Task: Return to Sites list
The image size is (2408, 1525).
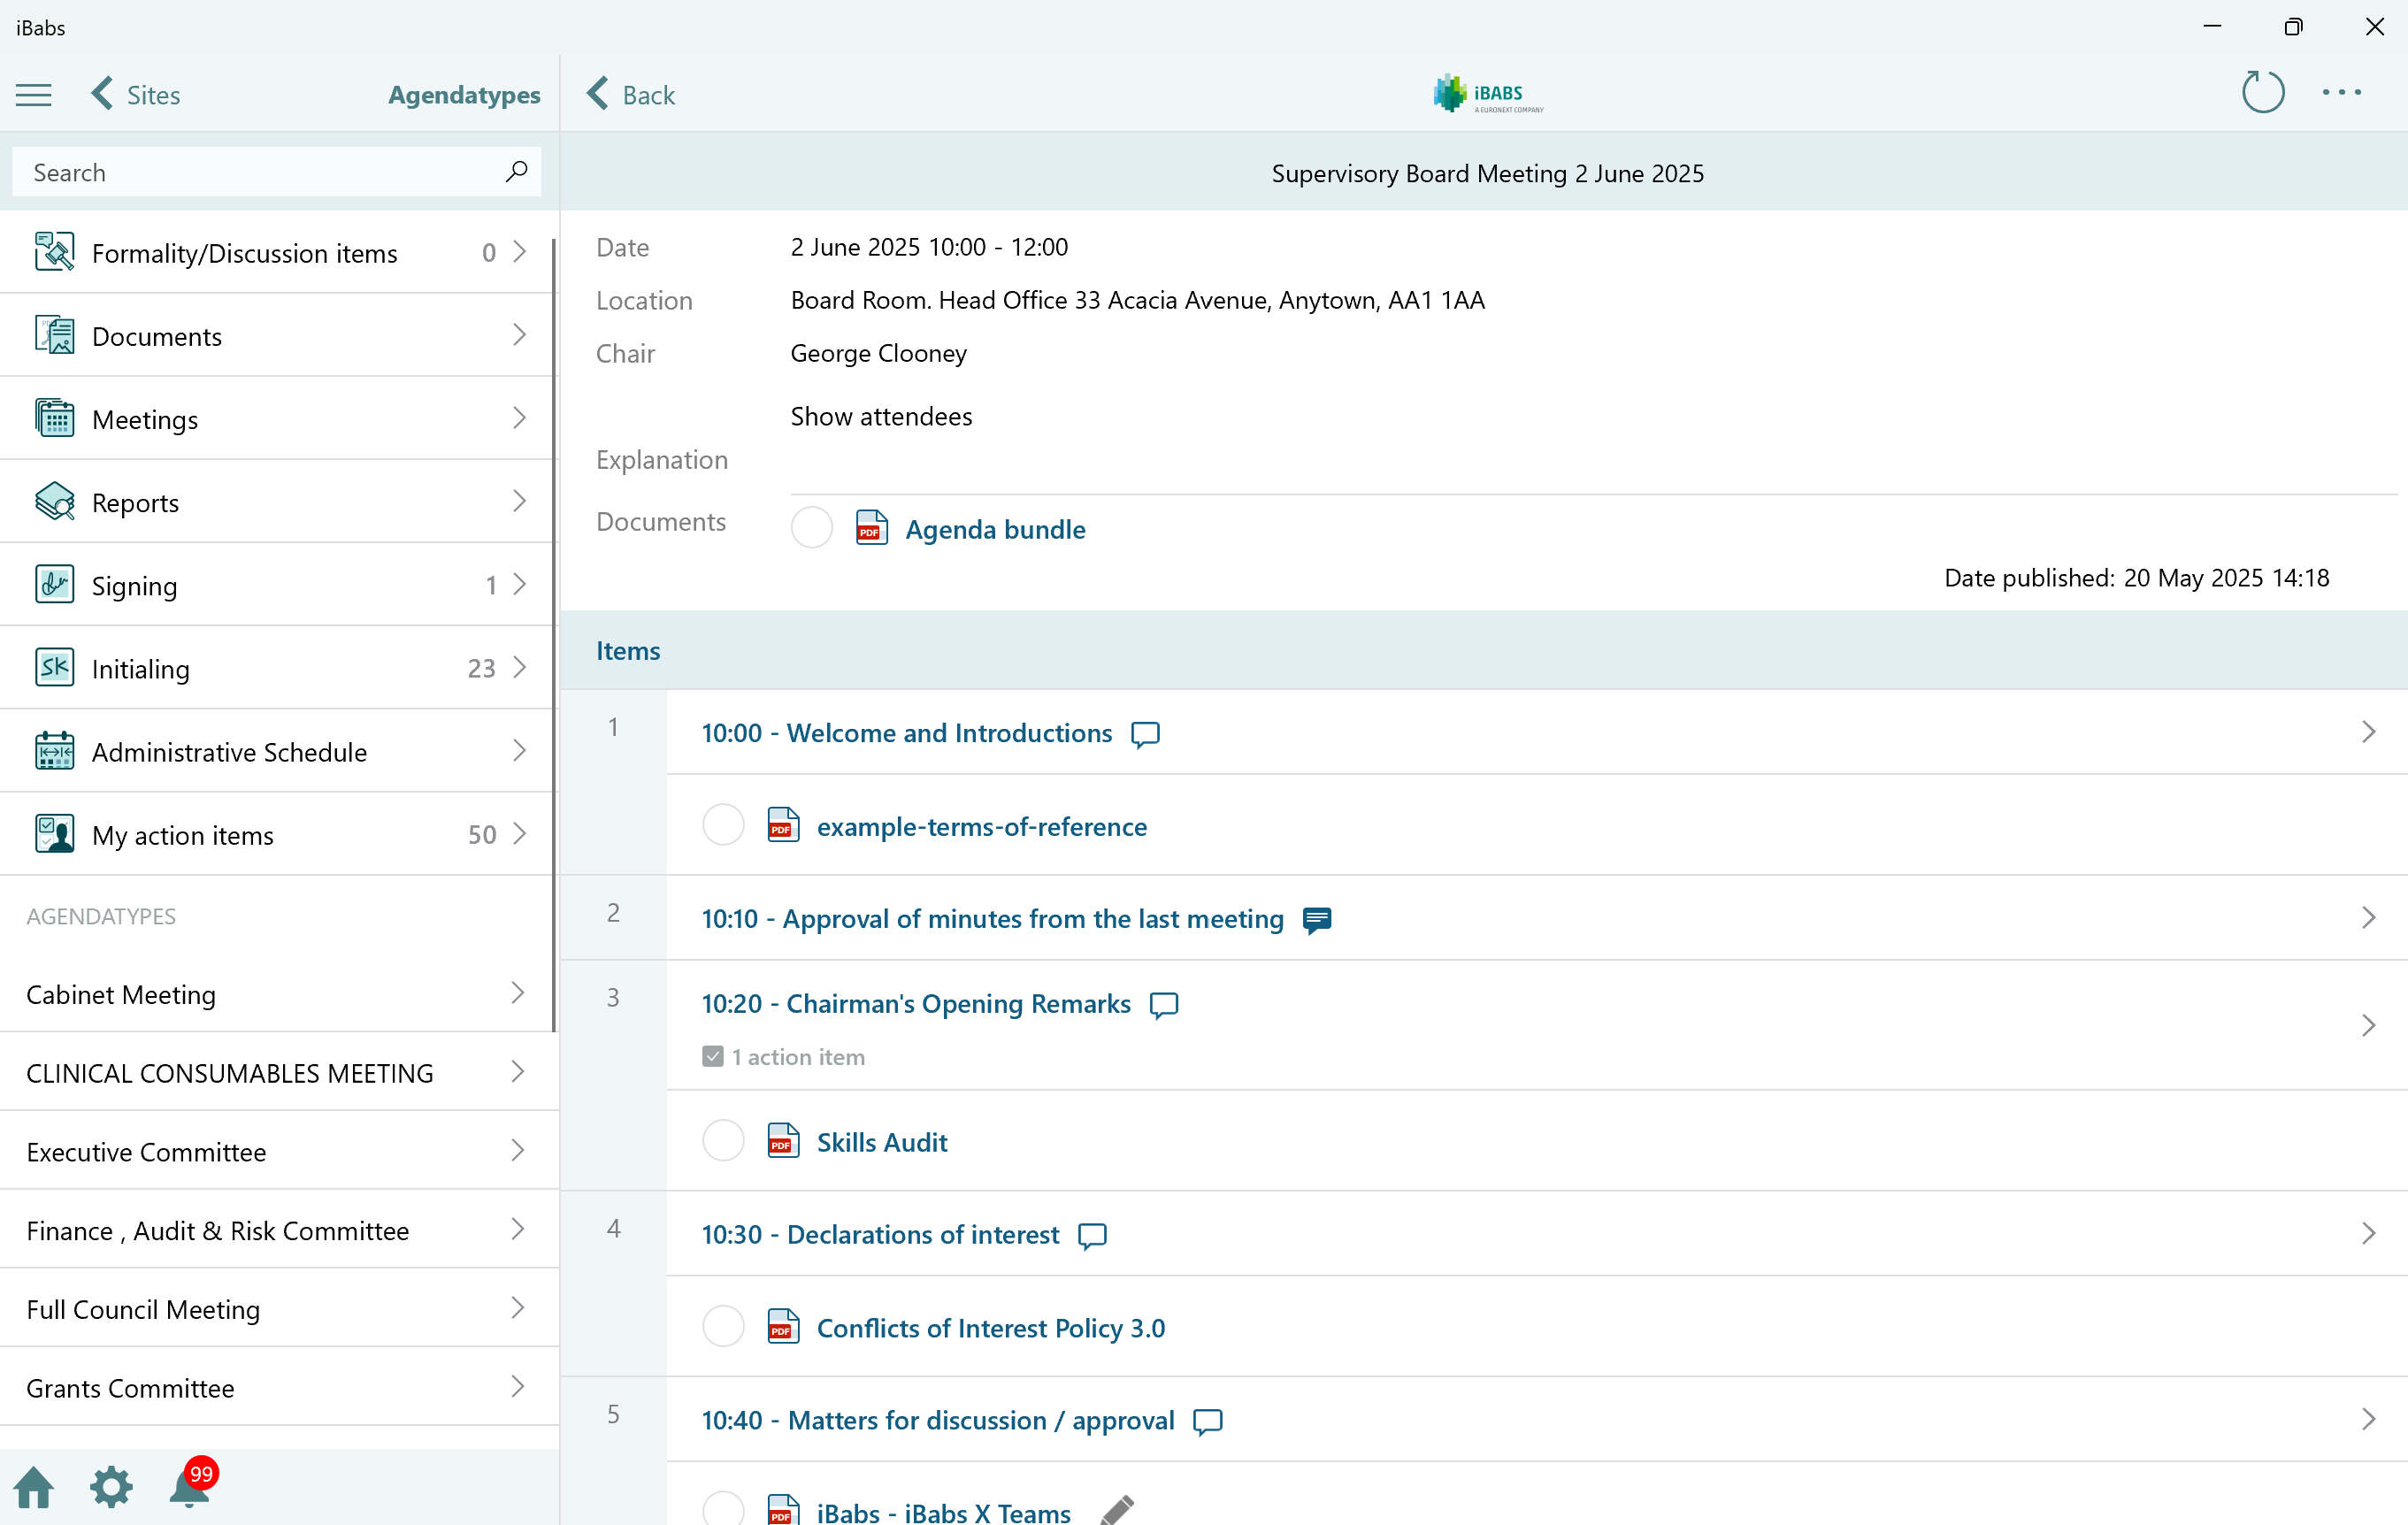Action: [x=136, y=95]
